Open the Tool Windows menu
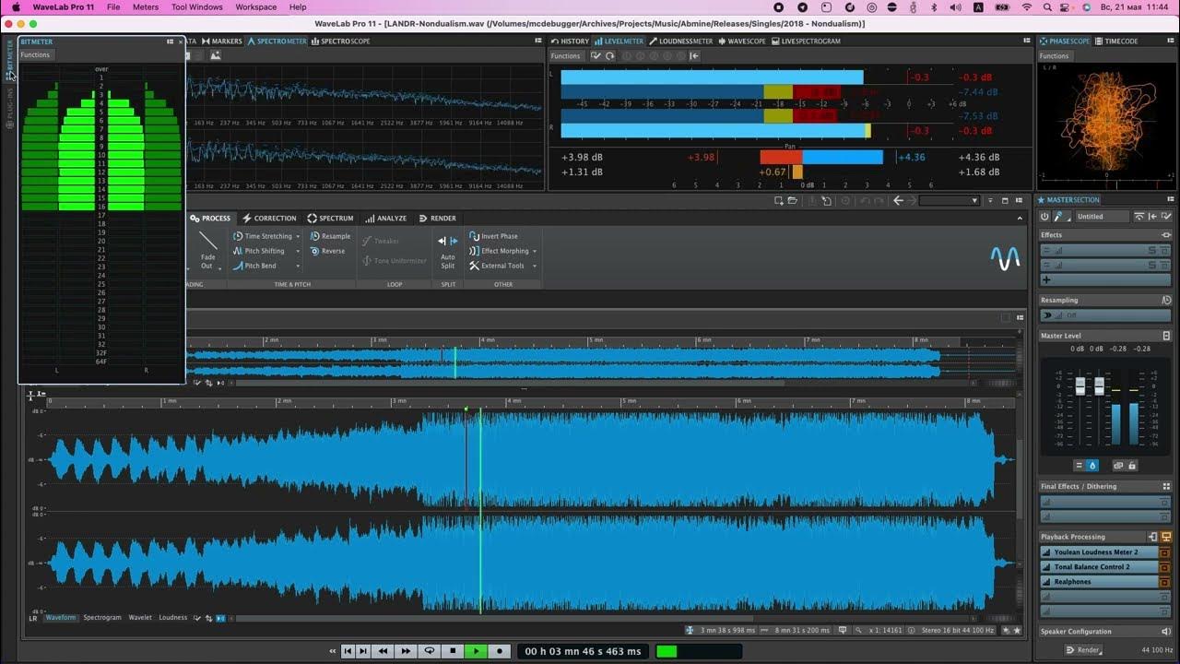This screenshot has height=664, width=1180. [x=197, y=6]
